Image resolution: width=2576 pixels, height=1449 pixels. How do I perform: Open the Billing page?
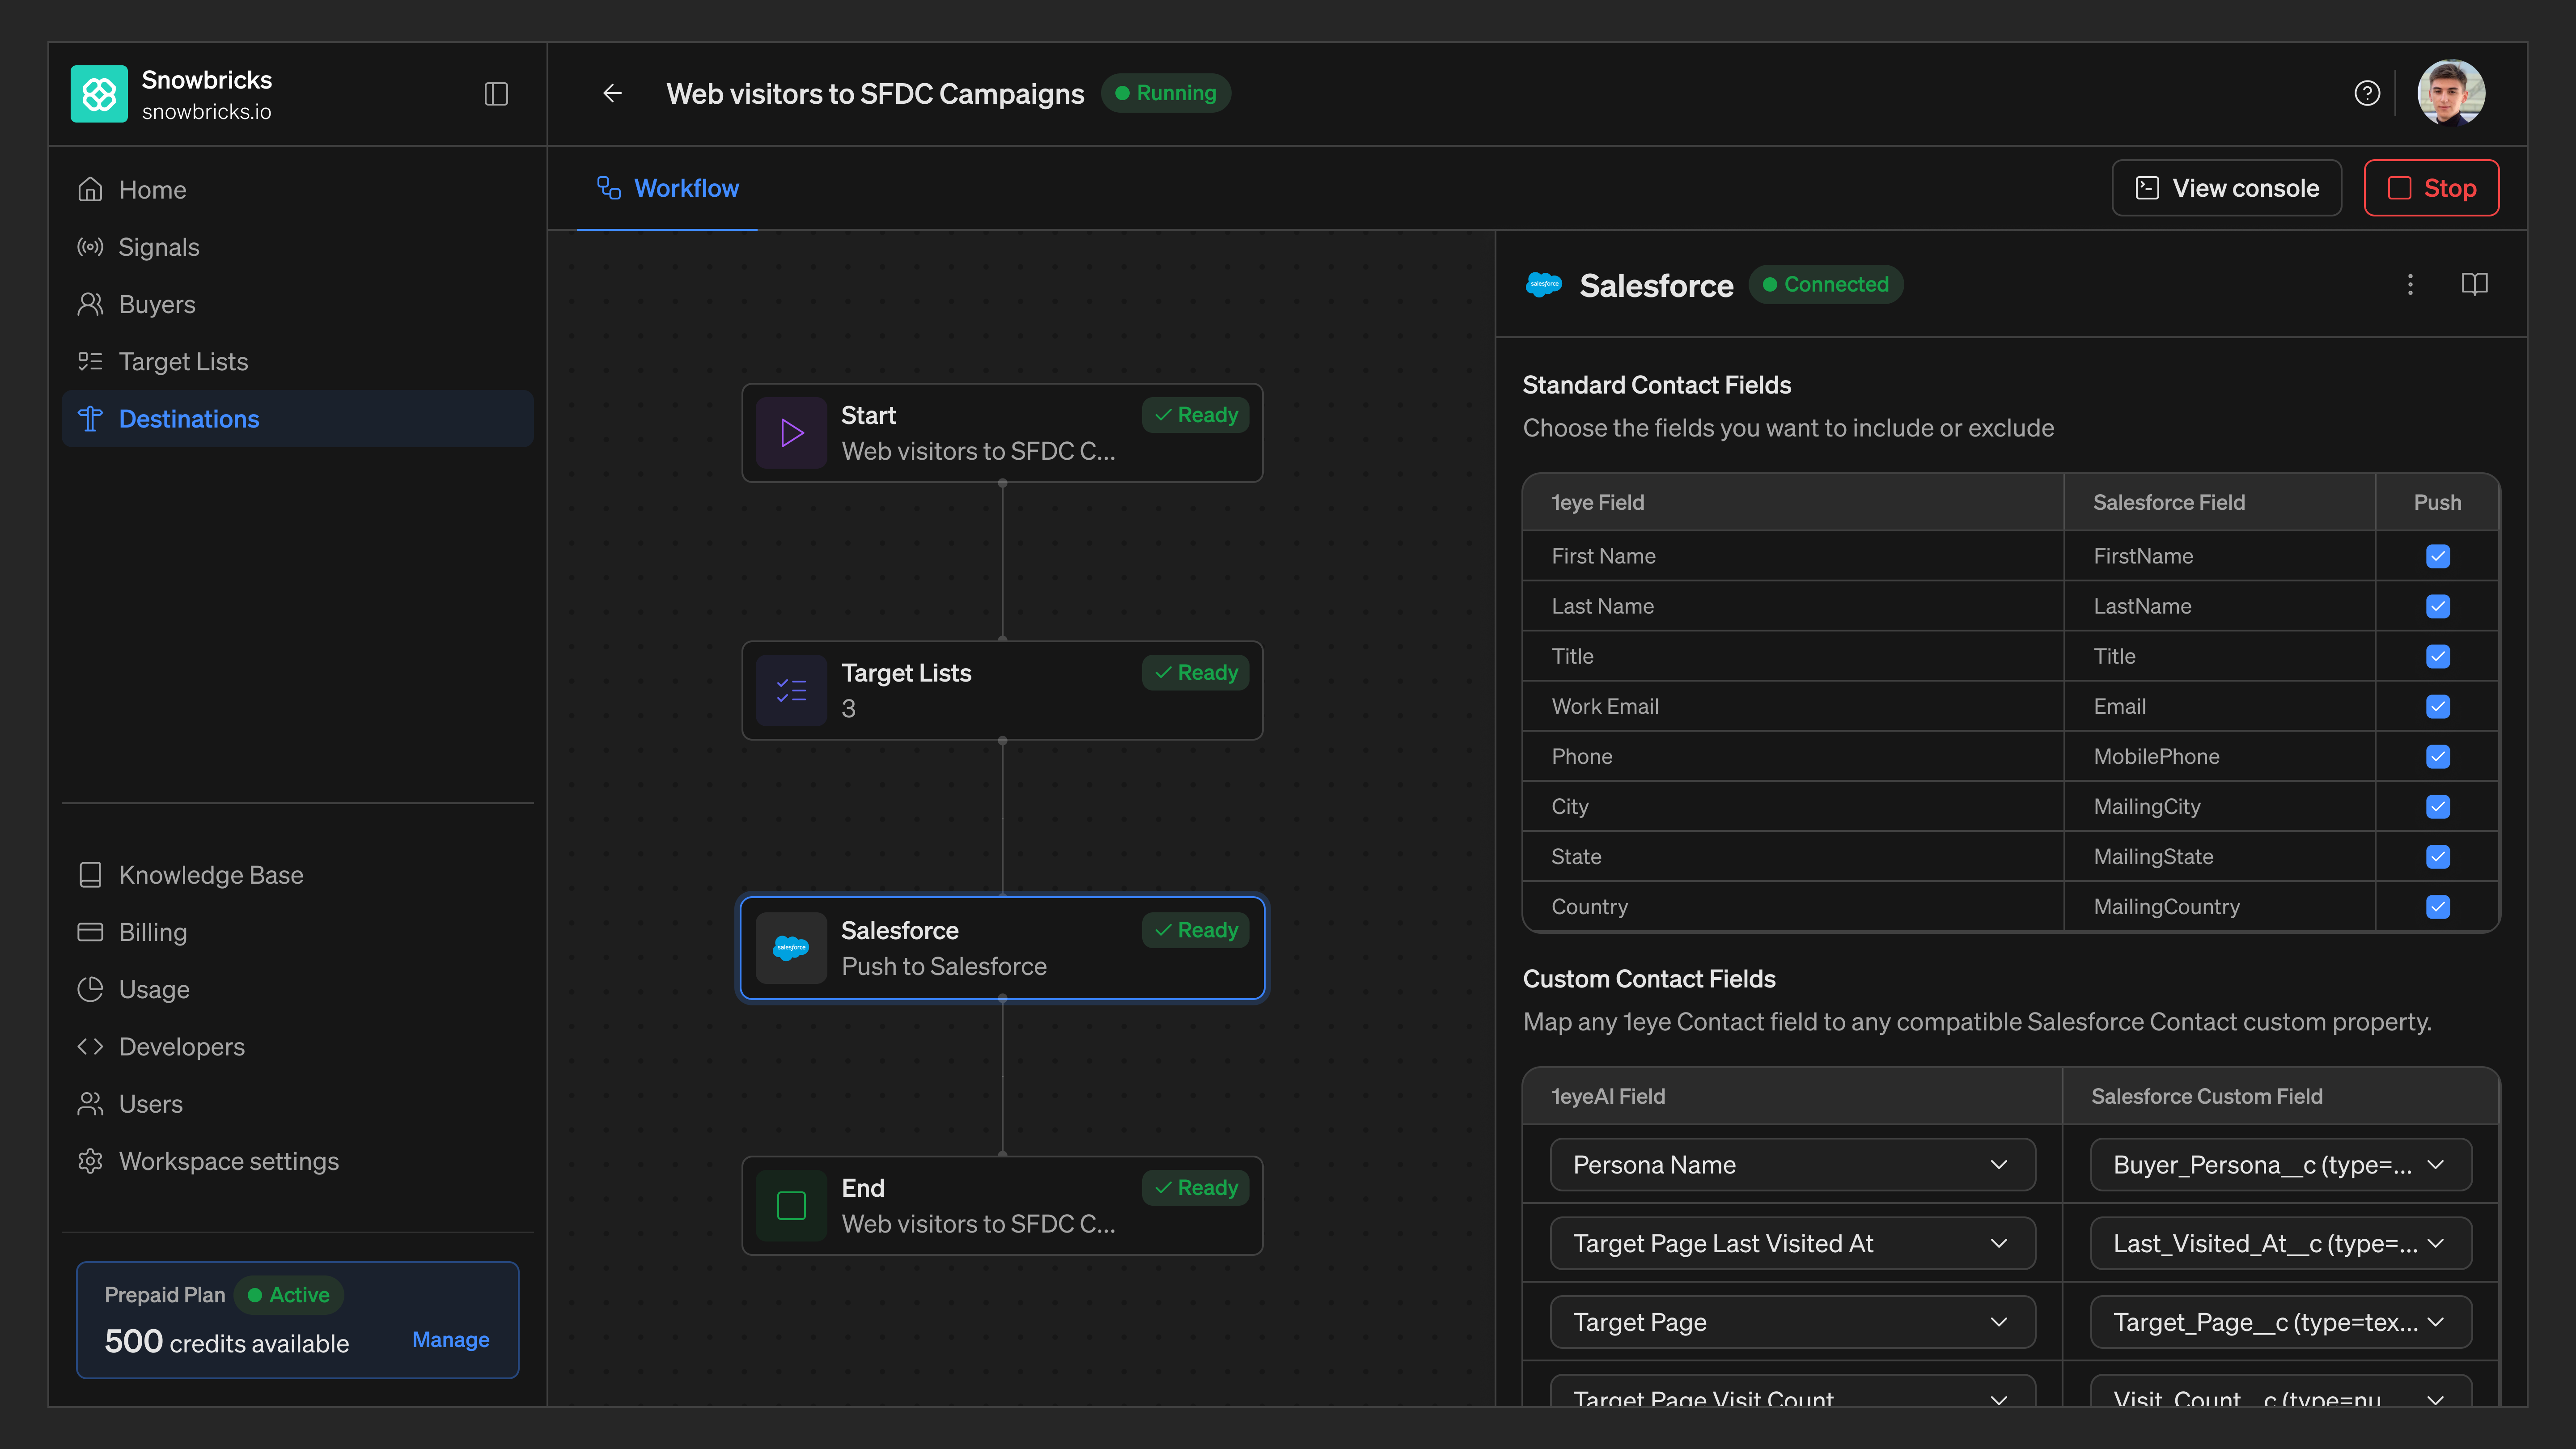point(297,932)
